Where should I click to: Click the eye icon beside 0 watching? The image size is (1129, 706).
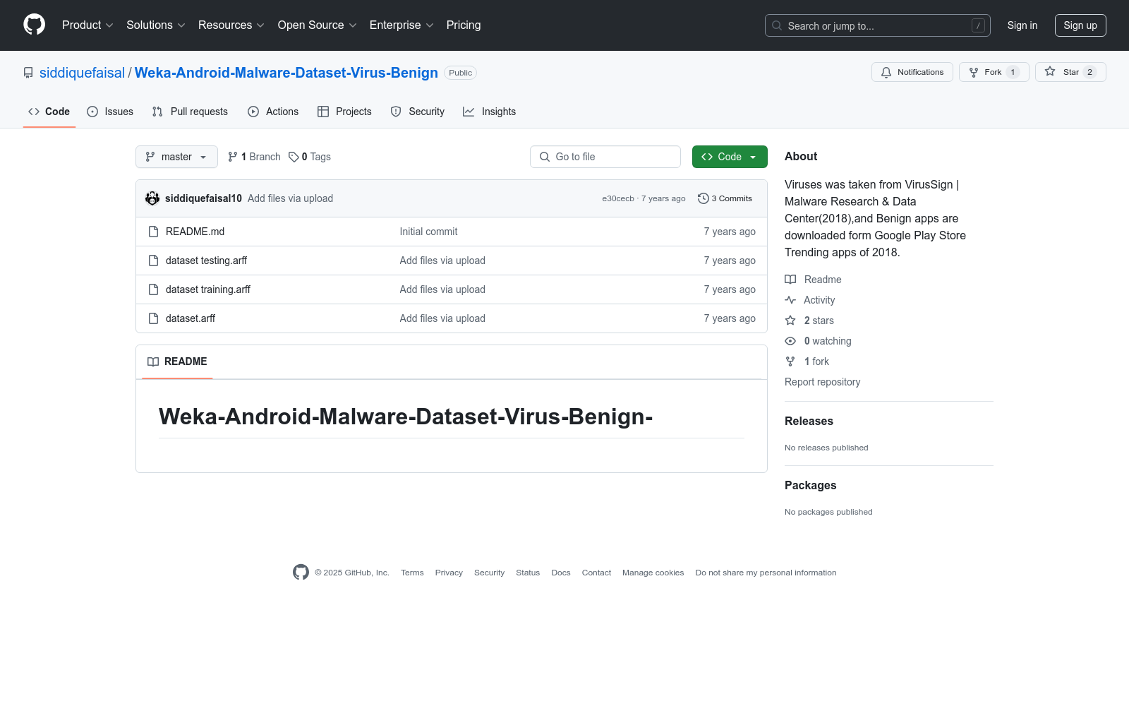click(x=790, y=341)
